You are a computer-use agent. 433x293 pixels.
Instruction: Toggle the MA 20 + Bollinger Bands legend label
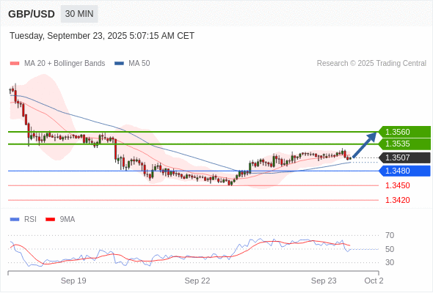65,64
